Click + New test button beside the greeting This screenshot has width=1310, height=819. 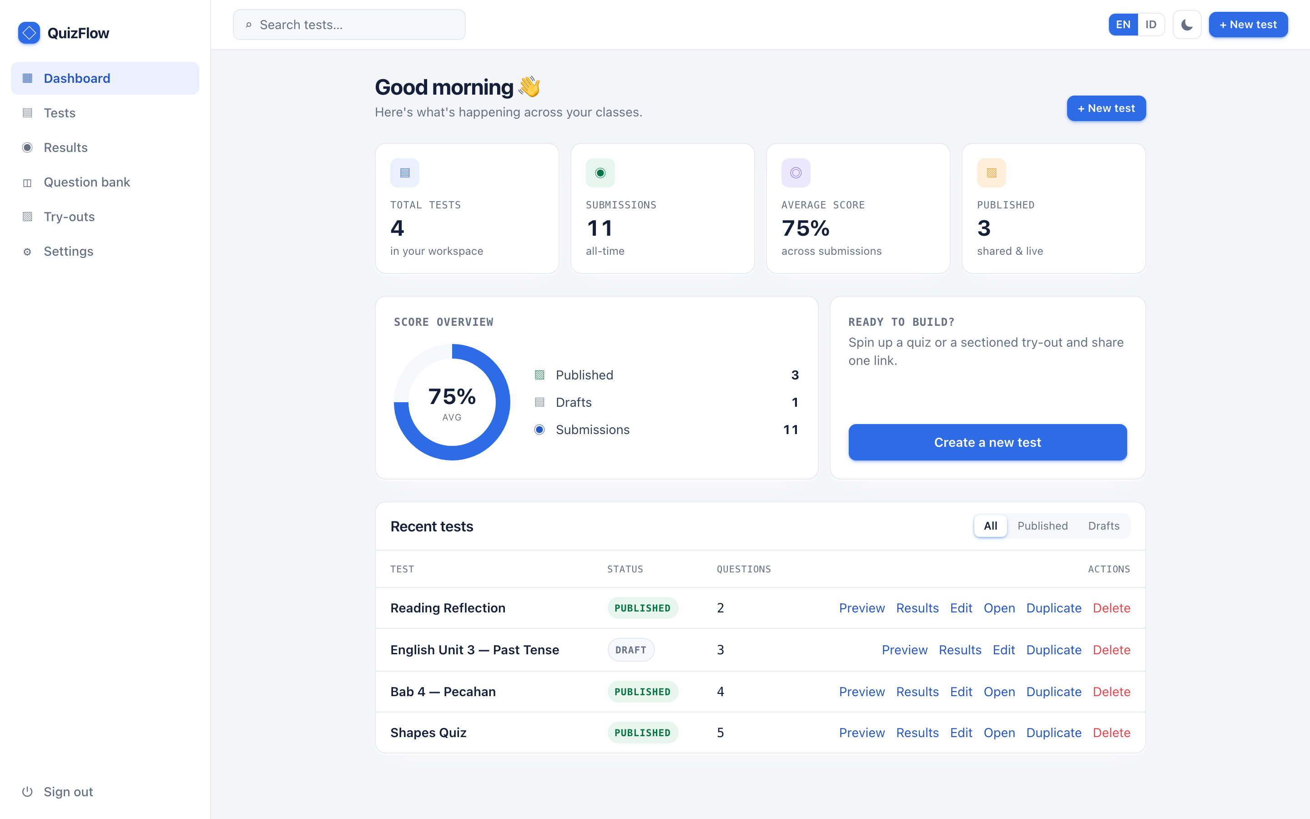point(1106,108)
